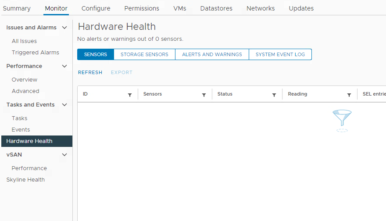
Task: Select Hardware Health in sidebar
Action: pyautogui.click(x=37, y=141)
